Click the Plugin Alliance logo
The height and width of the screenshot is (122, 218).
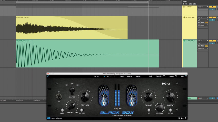pos(54,118)
